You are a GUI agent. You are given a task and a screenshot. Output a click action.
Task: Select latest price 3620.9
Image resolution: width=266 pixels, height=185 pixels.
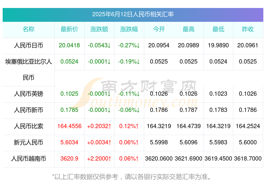tap(69, 159)
